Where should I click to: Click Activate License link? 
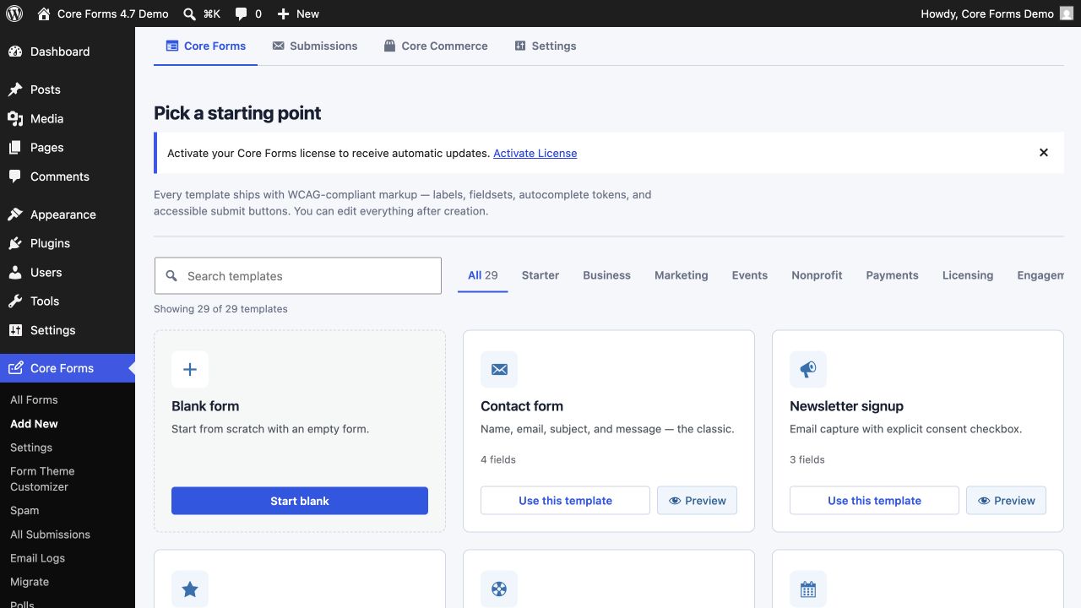535,153
